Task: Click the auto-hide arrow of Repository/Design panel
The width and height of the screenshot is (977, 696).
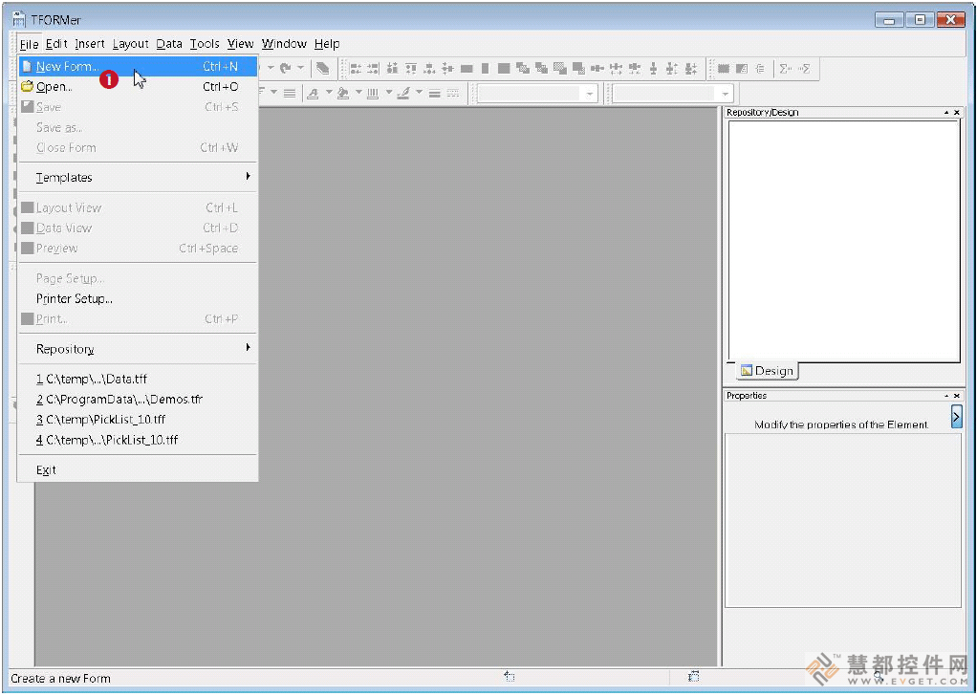Action: pyautogui.click(x=946, y=112)
